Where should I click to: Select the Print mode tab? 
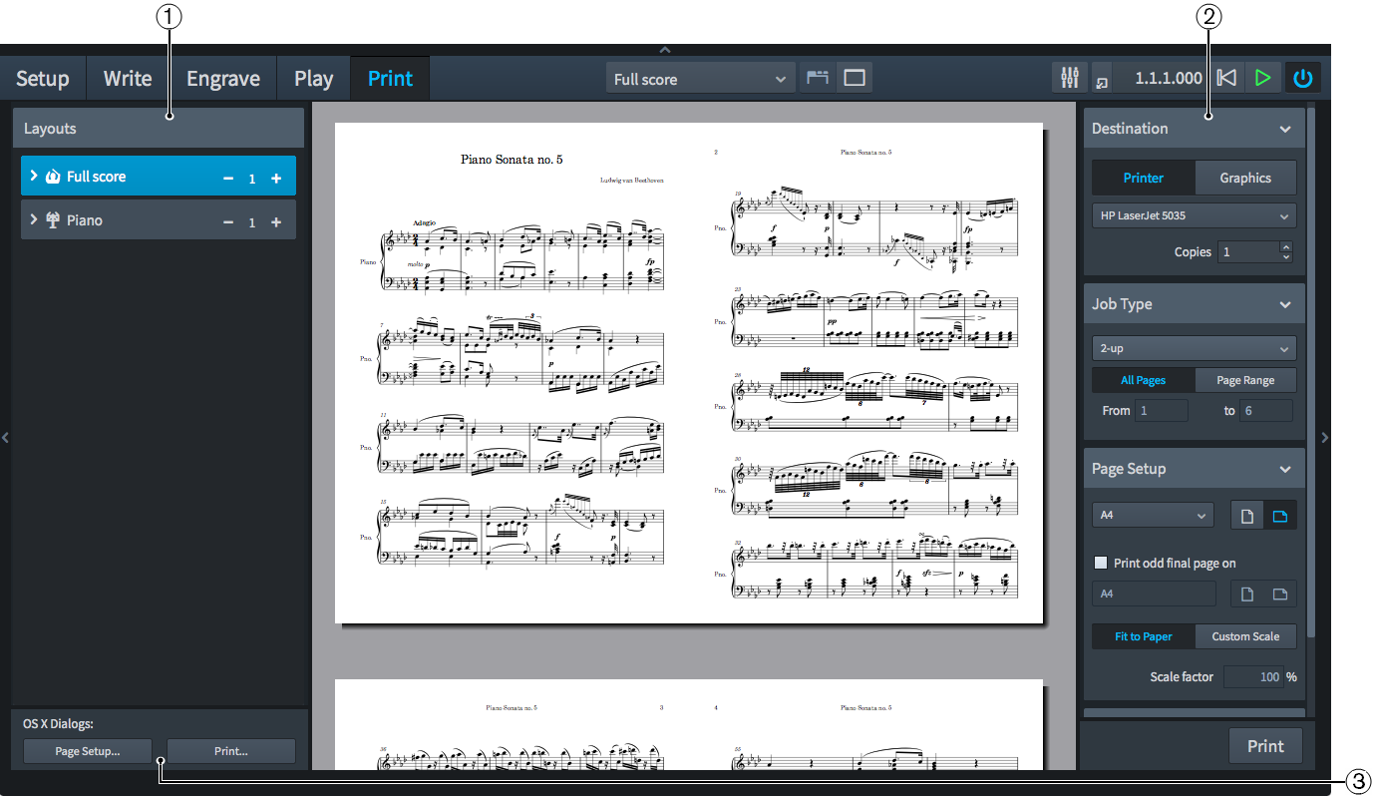point(390,79)
